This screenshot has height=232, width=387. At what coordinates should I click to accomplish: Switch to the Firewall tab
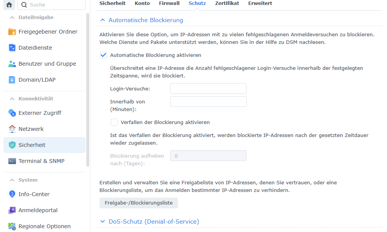click(169, 3)
